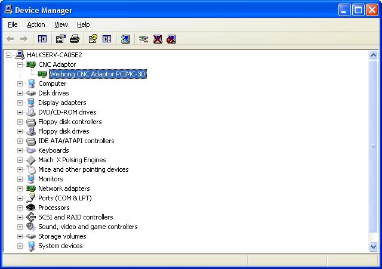
Task: Open the Action menu
Action: tap(36, 24)
